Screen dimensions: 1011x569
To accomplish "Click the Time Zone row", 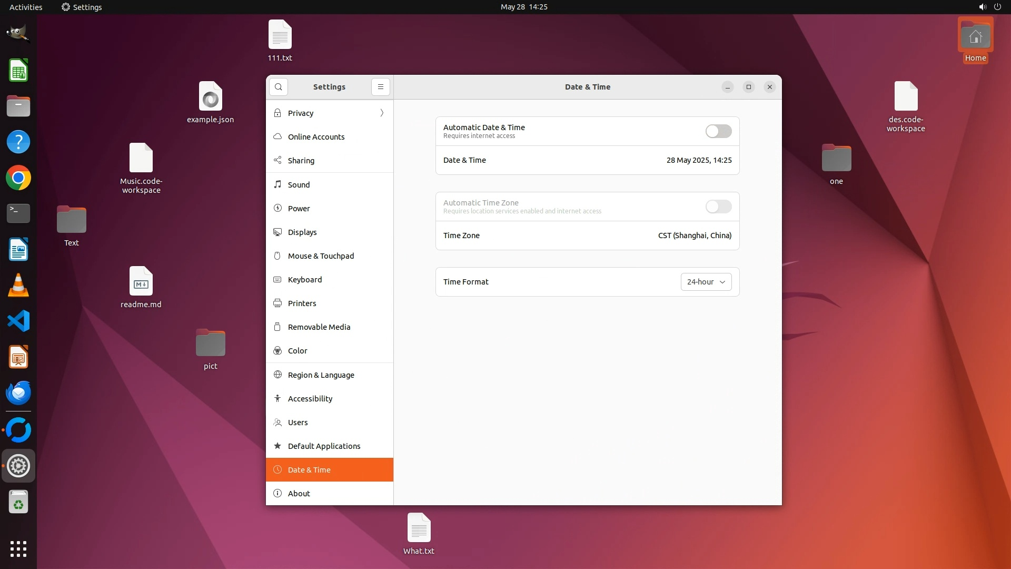I will 587,236.
